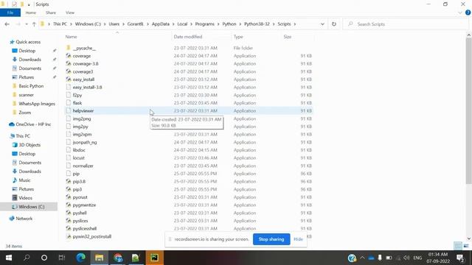472x265 pixels.
Task: Select the pip3.8 application icon
Action: (x=69, y=181)
